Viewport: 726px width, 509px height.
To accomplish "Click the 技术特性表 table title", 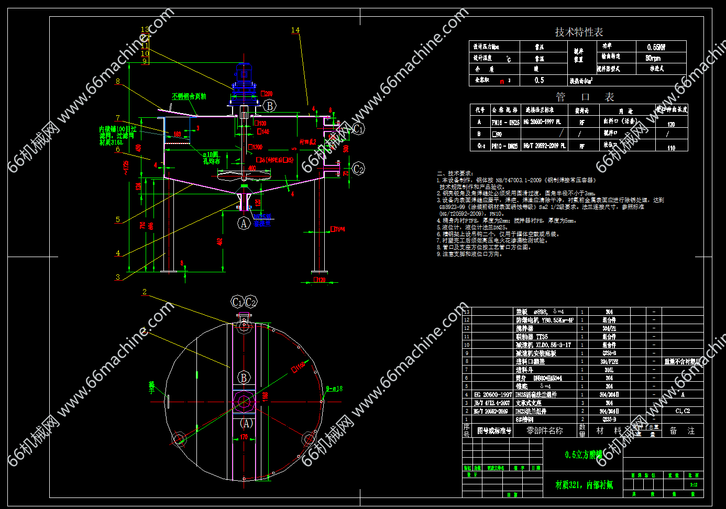I will point(579,32).
